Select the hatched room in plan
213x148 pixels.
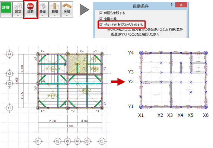(x=77, y=64)
